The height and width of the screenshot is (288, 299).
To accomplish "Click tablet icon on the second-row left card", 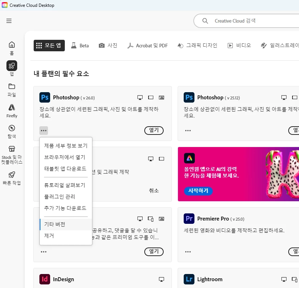I will coord(161,159).
